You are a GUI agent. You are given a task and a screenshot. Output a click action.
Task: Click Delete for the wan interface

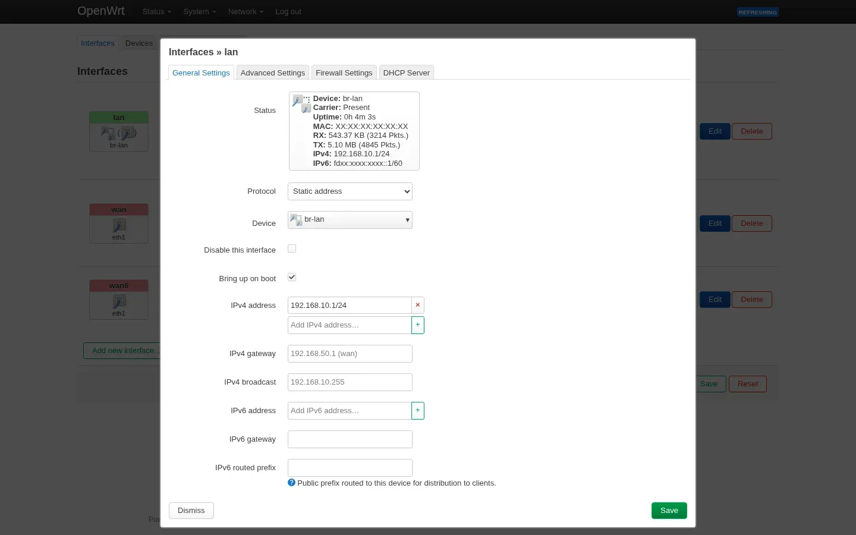(x=752, y=224)
